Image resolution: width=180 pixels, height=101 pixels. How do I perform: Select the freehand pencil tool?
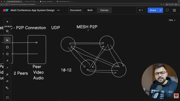coord(7,74)
